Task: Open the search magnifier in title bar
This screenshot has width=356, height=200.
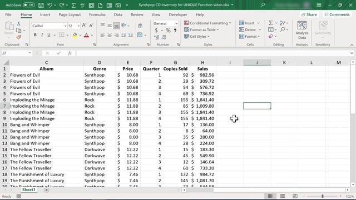Action: pyautogui.click(x=263, y=5)
